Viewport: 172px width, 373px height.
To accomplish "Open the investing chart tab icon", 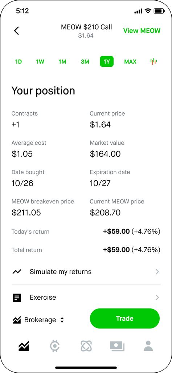I will [x=24, y=346].
